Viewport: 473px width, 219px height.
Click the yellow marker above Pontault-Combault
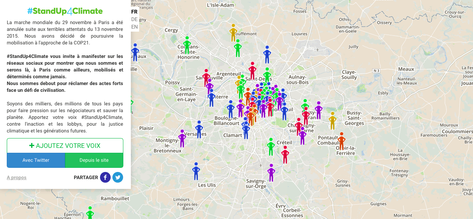click(332, 120)
